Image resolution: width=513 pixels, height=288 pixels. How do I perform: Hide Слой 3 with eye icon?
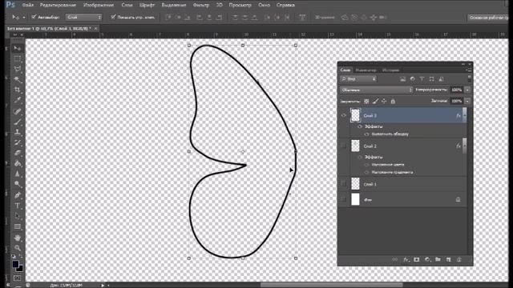[344, 115]
